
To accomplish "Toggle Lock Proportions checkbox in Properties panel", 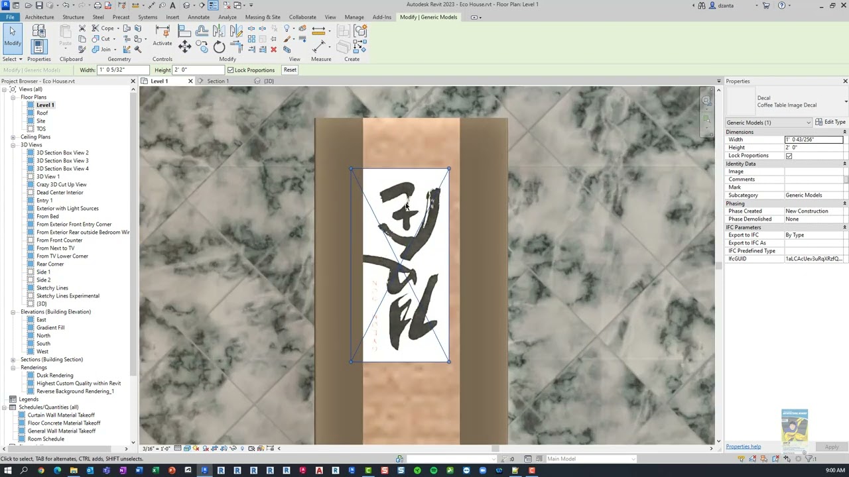I will coord(789,156).
